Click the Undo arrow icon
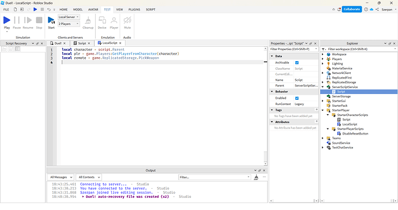The width and height of the screenshot is (398, 210). pos(49,9)
